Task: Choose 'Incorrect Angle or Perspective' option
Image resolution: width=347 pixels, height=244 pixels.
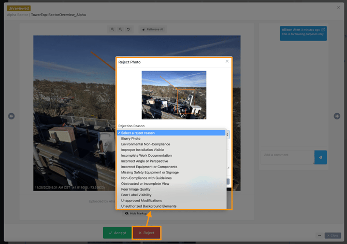Action: tap(144, 161)
